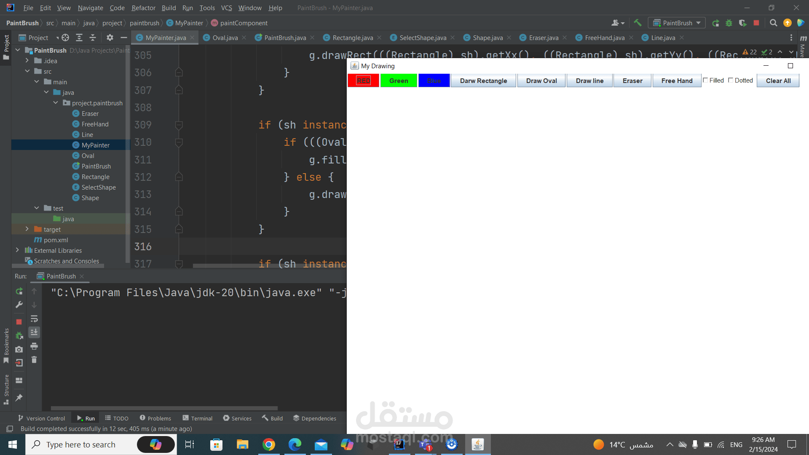Enable the Filled checkbox

705,80
